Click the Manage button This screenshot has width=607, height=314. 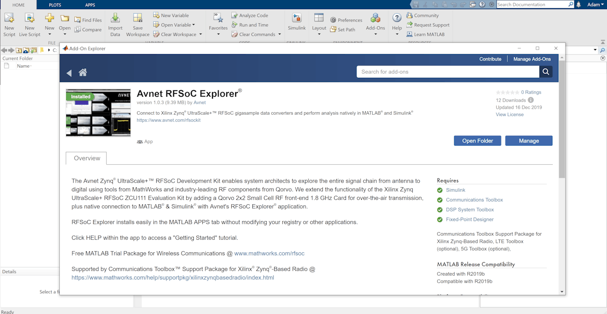pos(529,141)
